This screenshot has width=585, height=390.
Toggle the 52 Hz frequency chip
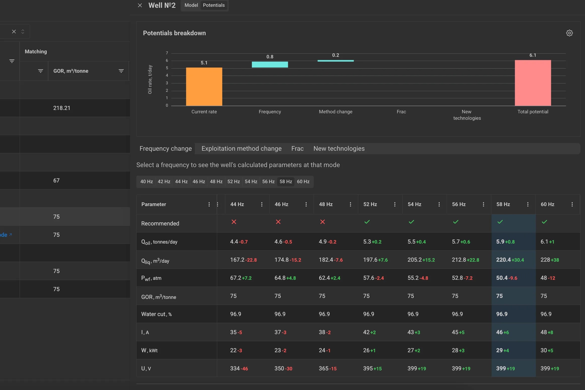click(234, 182)
